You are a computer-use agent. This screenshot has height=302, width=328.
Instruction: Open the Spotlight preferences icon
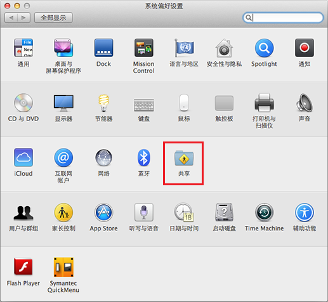(x=264, y=48)
